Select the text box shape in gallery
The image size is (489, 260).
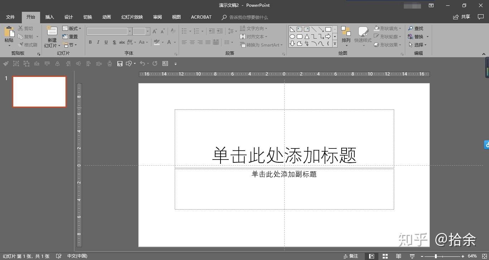point(300,29)
